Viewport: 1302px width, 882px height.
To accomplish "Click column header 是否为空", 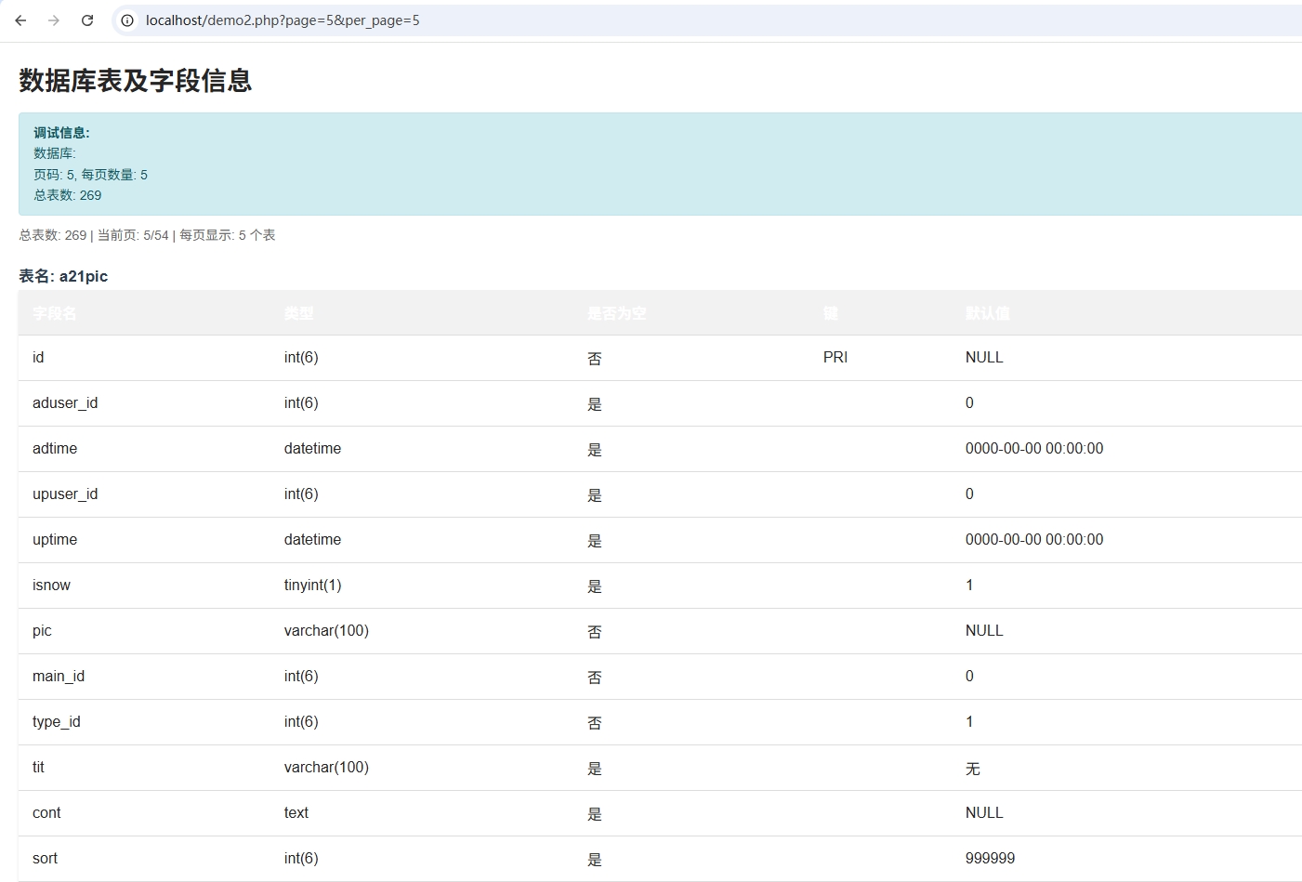I will point(617,313).
